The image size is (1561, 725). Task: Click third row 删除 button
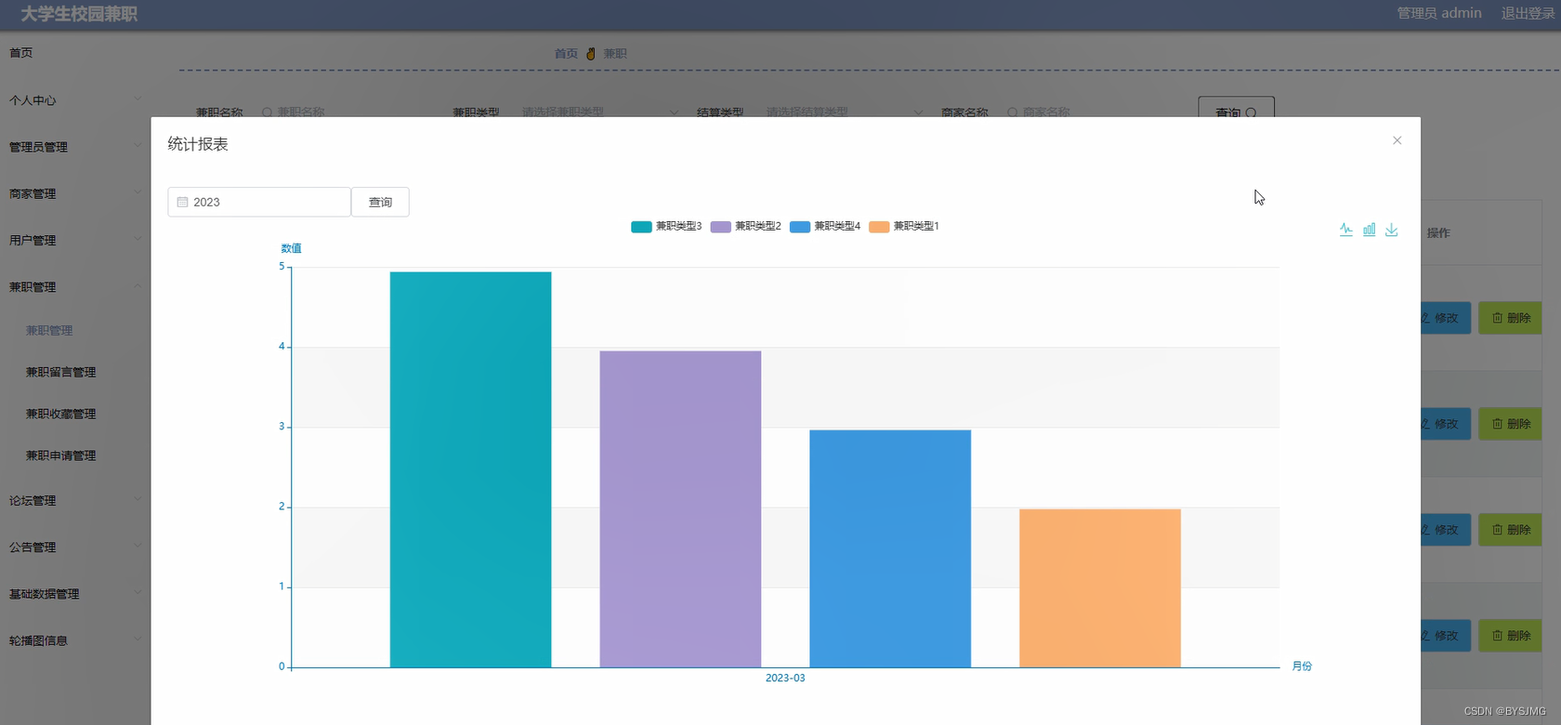point(1511,530)
